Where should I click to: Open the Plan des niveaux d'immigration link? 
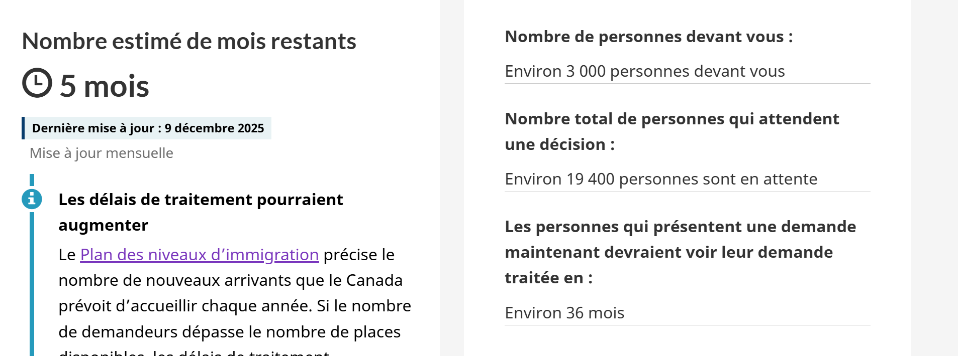pyautogui.click(x=199, y=255)
